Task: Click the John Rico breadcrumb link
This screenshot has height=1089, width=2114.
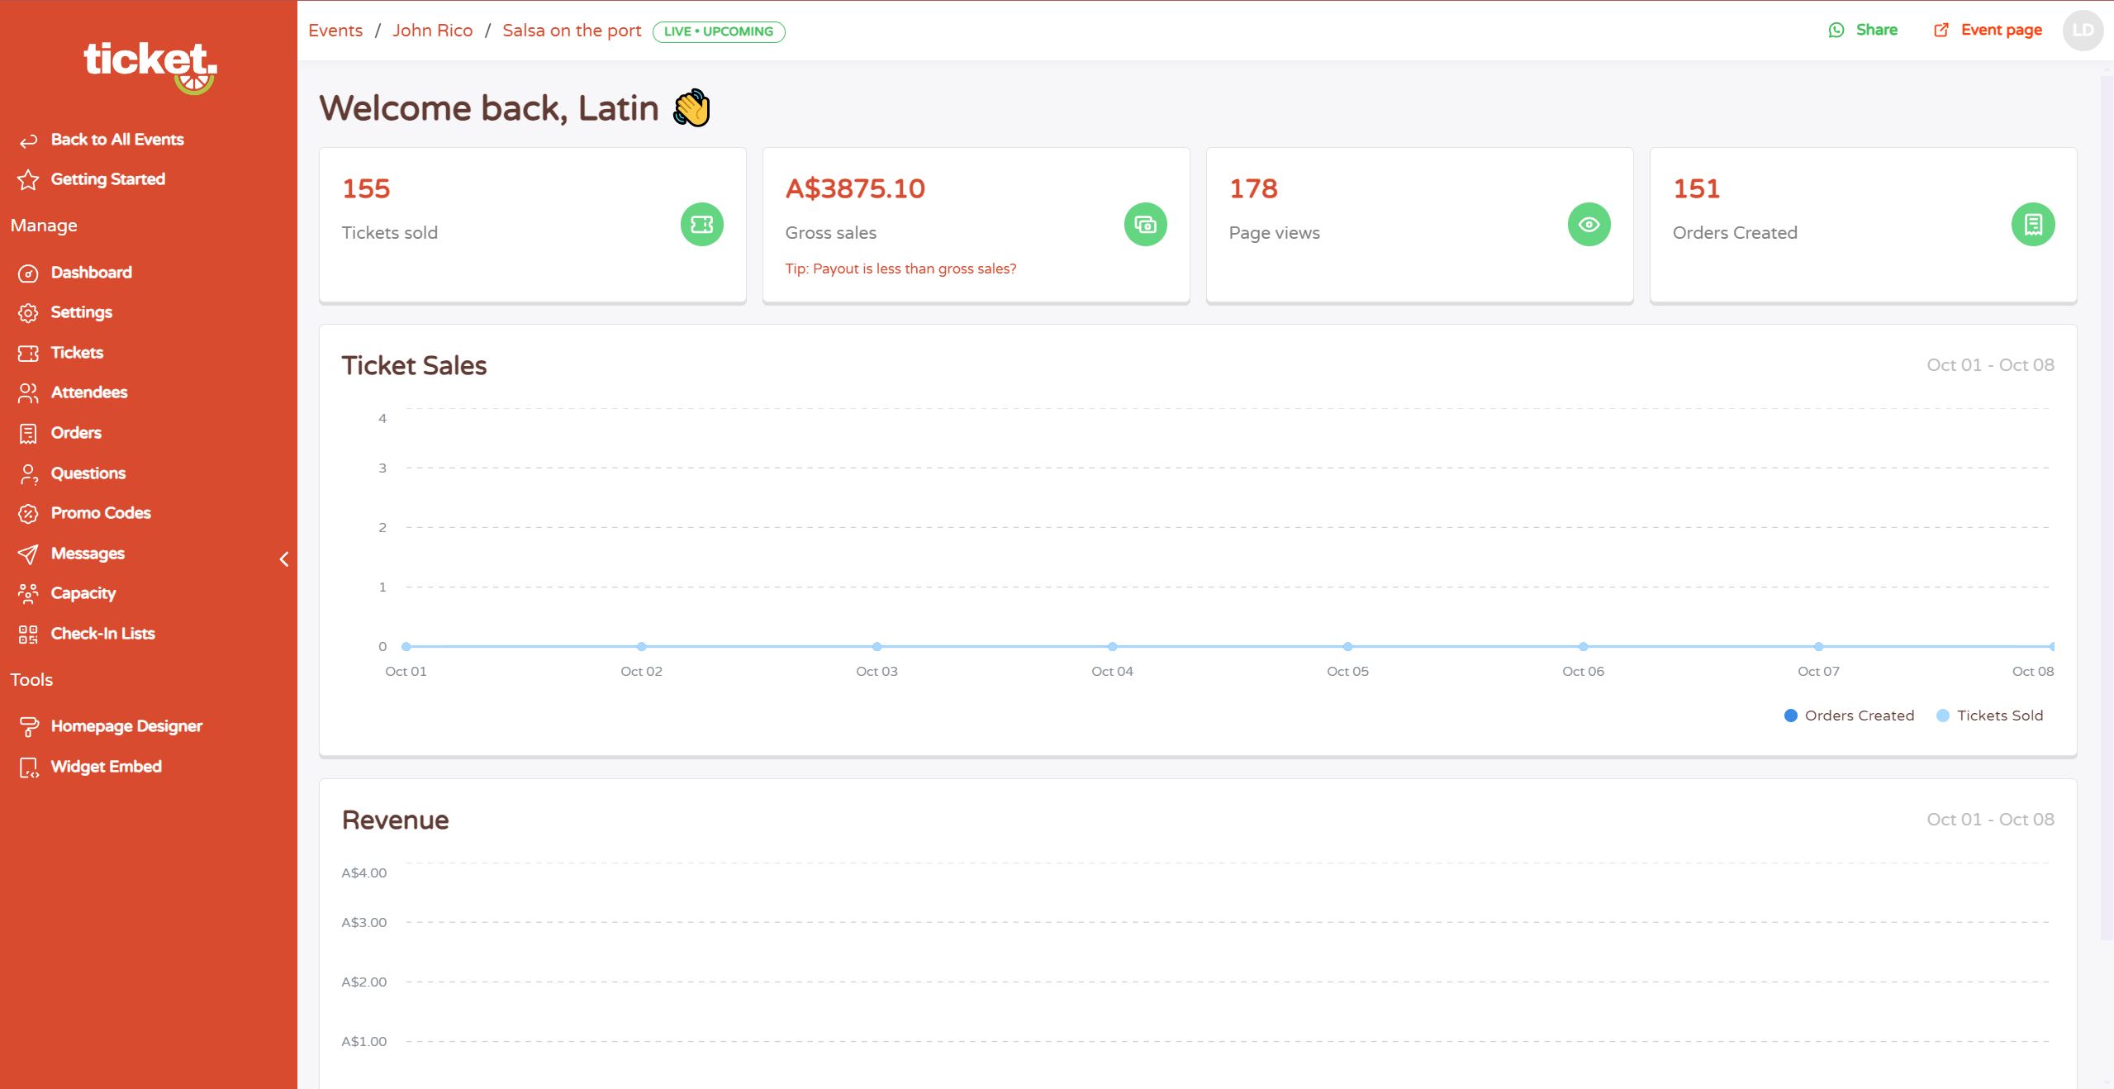Action: click(433, 31)
